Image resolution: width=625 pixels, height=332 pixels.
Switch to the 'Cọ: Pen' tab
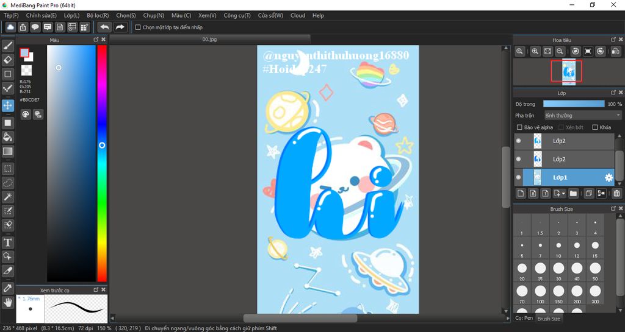pos(524,318)
